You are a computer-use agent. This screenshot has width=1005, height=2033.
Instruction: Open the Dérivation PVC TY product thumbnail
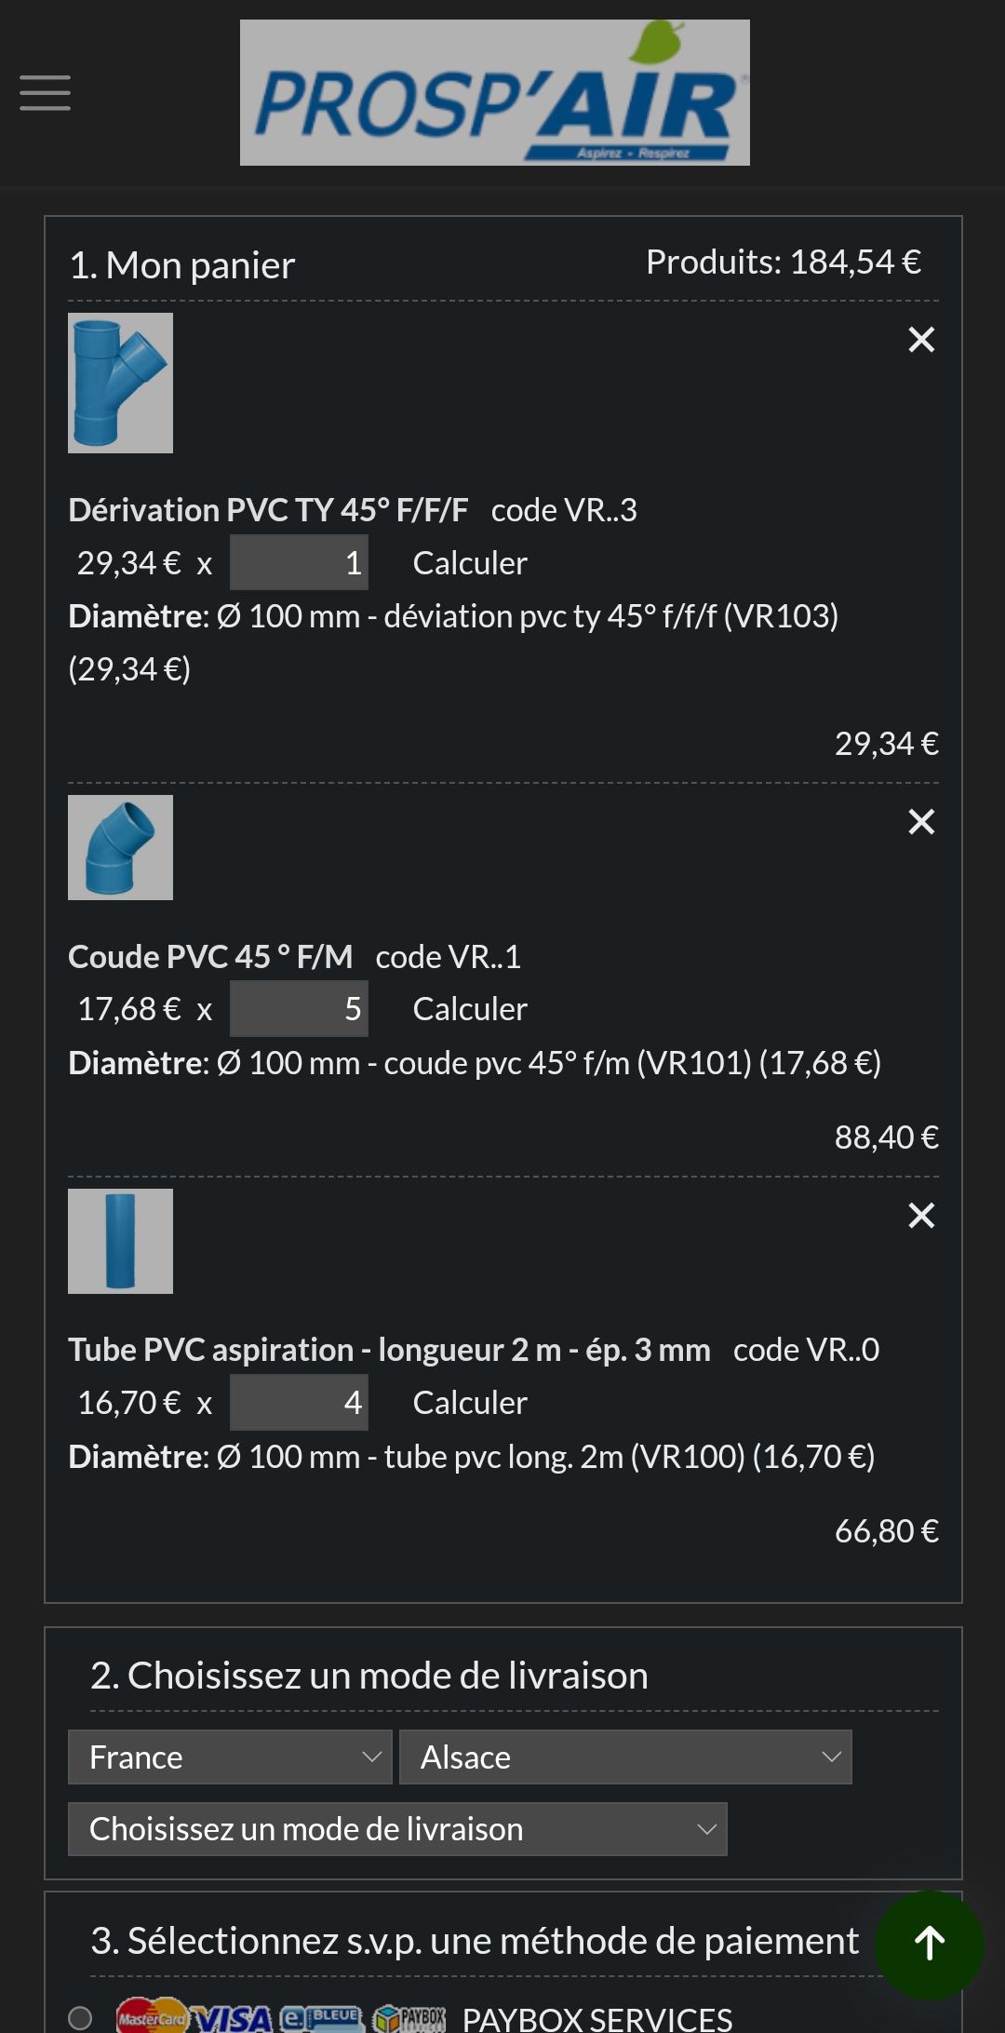120,384
